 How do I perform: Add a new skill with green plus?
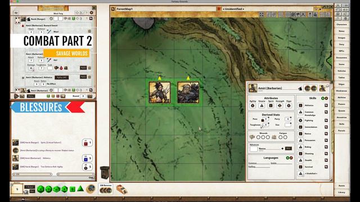tap(323, 98)
